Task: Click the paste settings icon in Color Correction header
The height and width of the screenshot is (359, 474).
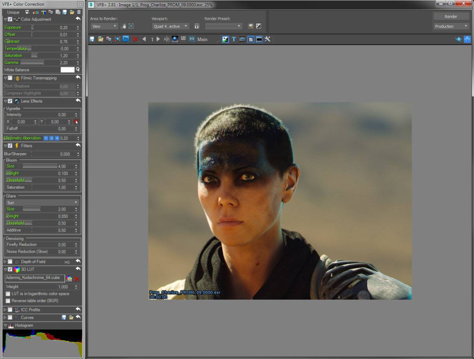Action: point(57,12)
